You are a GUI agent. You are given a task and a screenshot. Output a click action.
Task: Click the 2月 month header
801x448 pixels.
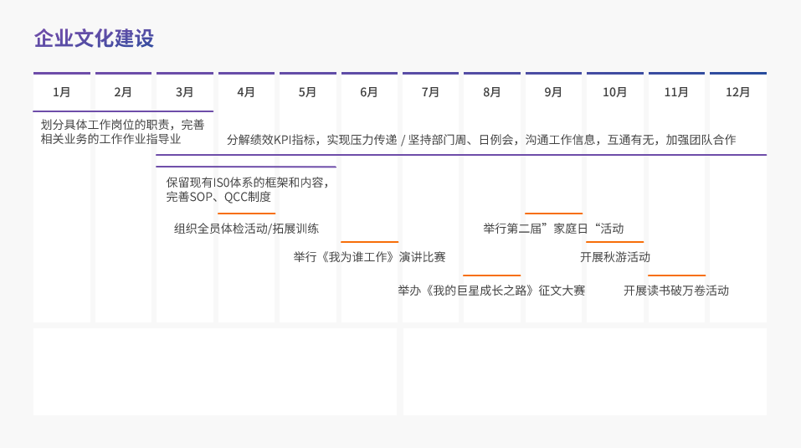click(123, 92)
